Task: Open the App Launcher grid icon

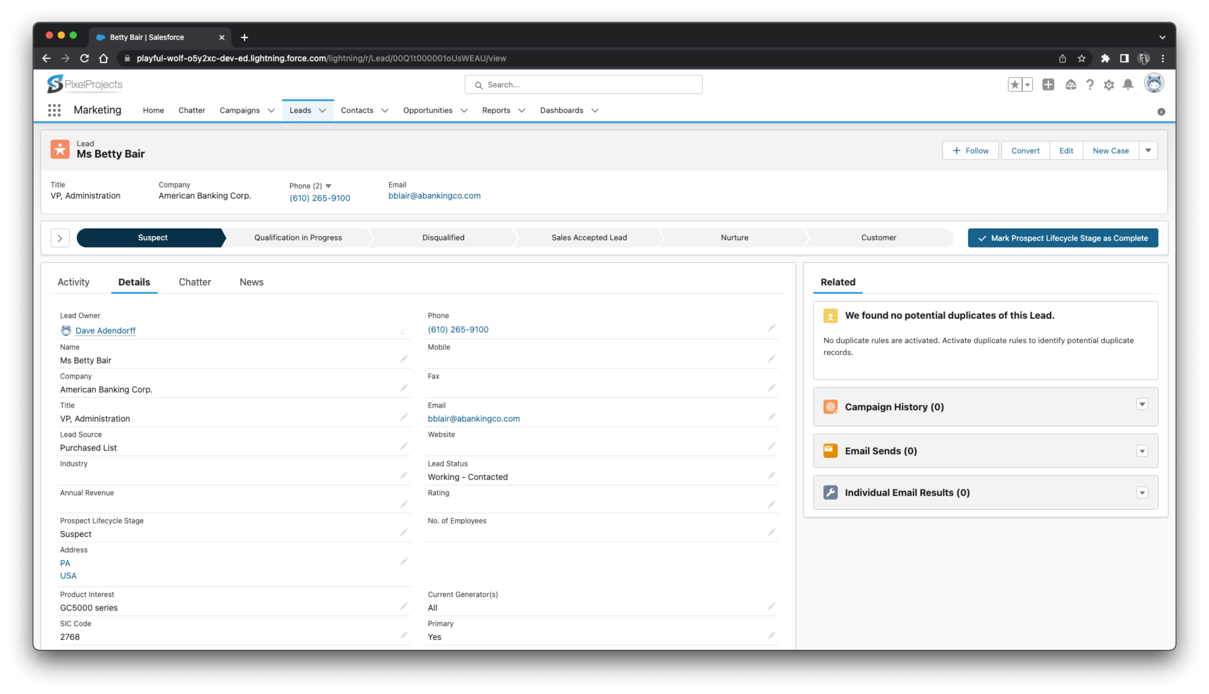Action: click(54, 110)
